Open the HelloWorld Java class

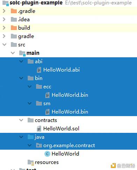tap(65, 154)
